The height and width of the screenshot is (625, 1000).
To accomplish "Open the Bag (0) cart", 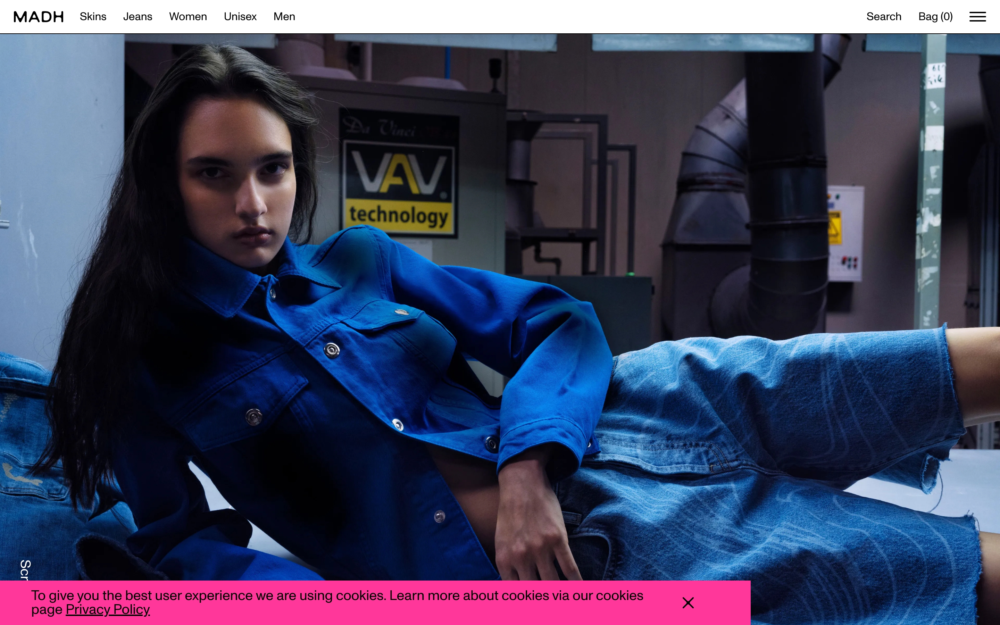I will pos(935,17).
